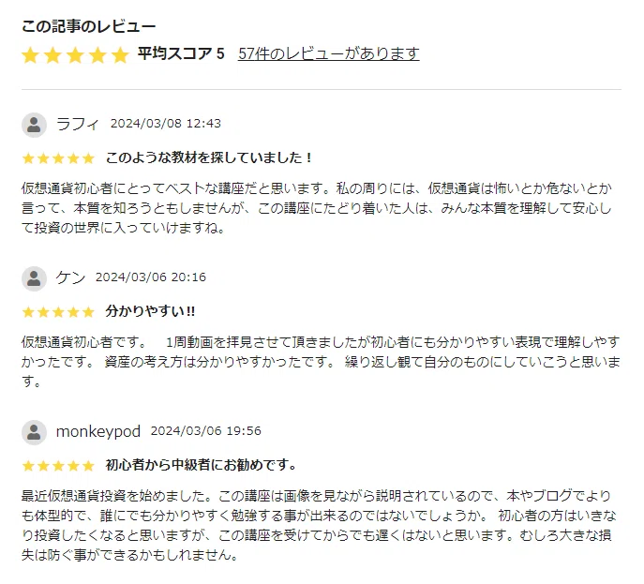
Task: Click review title 分かりやすい!!
Action: (150, 311)
